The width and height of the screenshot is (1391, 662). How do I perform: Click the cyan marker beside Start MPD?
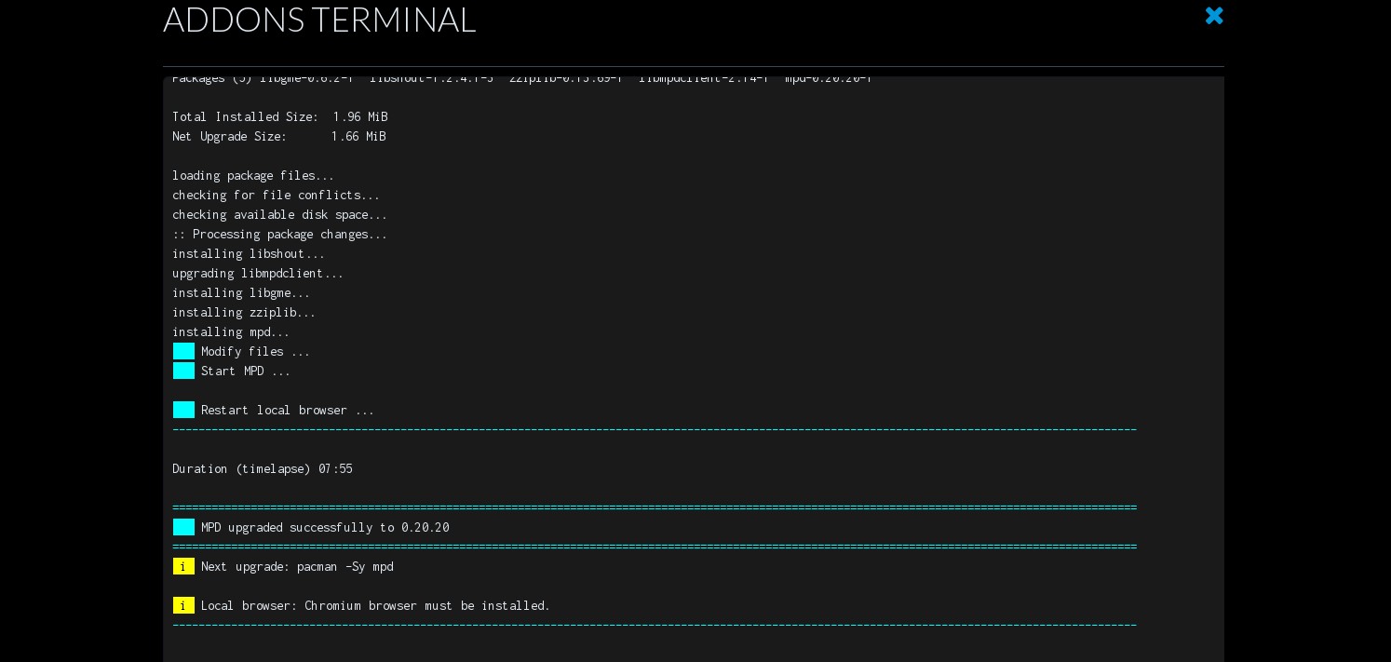[x=183, y=371]
